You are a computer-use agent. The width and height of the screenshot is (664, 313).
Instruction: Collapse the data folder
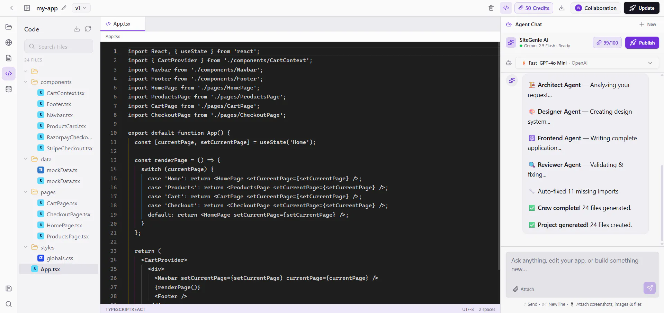coord(25,159)
